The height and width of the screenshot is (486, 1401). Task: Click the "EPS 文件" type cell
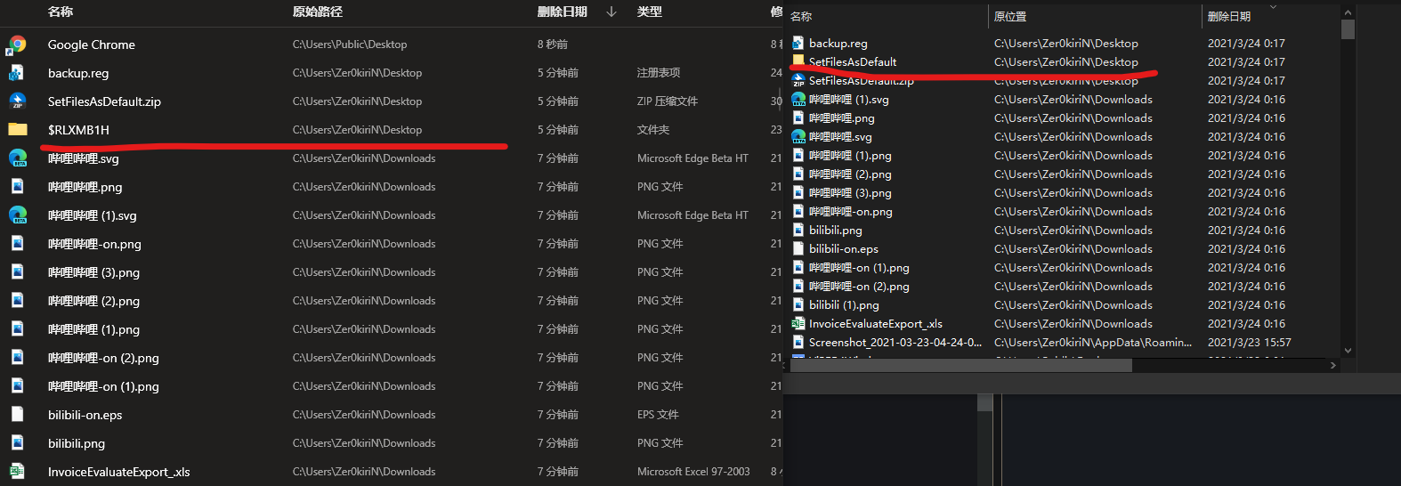pyautogui.click(x=658, y=415)
